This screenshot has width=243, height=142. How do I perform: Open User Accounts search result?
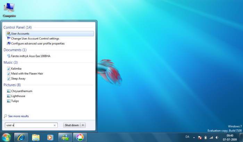(50, 34)
